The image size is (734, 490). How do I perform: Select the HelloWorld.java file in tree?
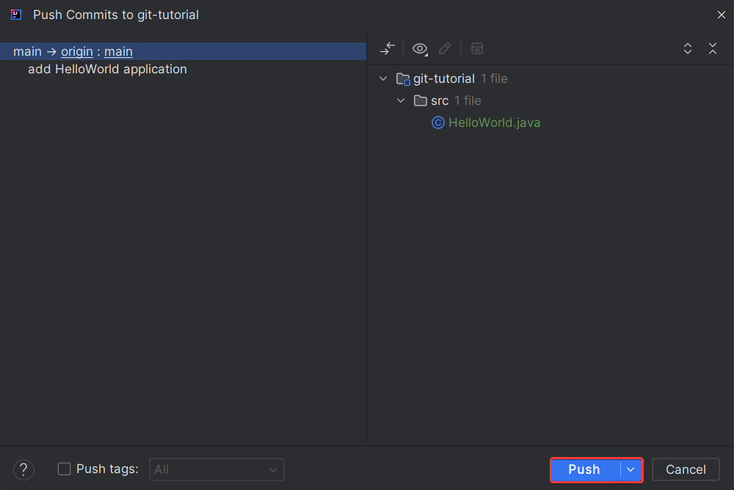pos(493,122)
